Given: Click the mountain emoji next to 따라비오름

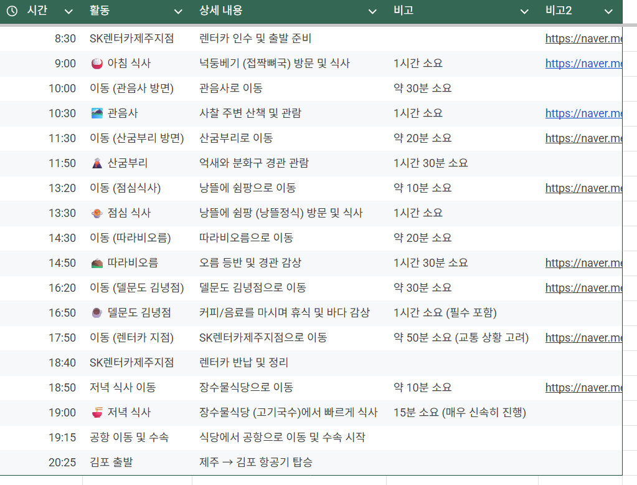Looking at the screenshot, I should [97, 263].
